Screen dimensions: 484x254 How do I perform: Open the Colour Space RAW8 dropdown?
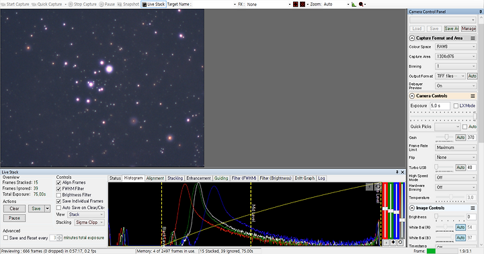(456, 47)
